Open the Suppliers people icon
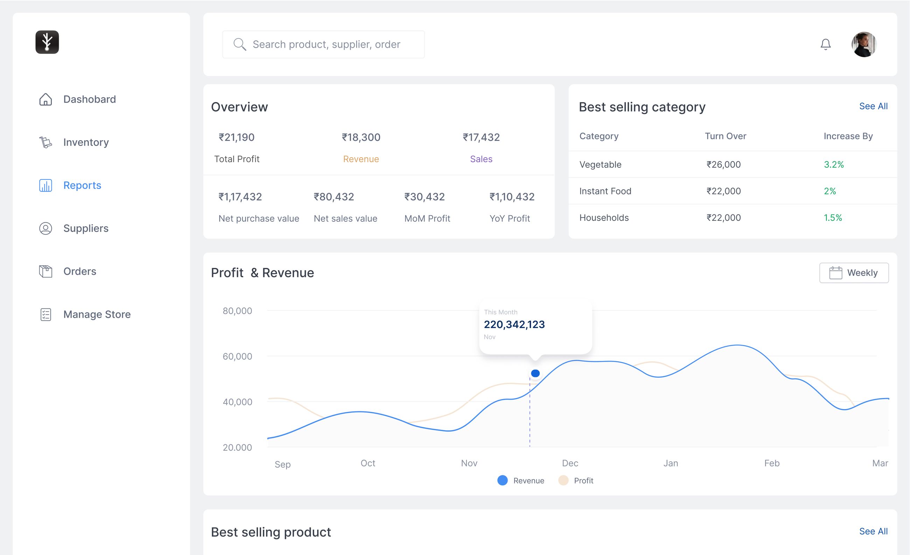 [45, 228]
